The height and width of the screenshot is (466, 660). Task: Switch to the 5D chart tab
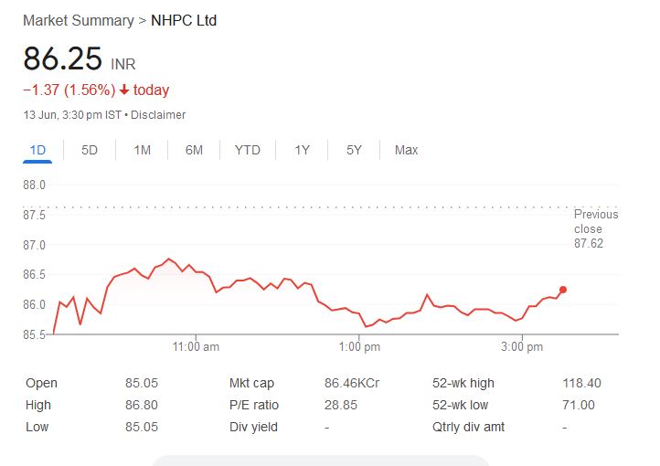click(90, 150)
